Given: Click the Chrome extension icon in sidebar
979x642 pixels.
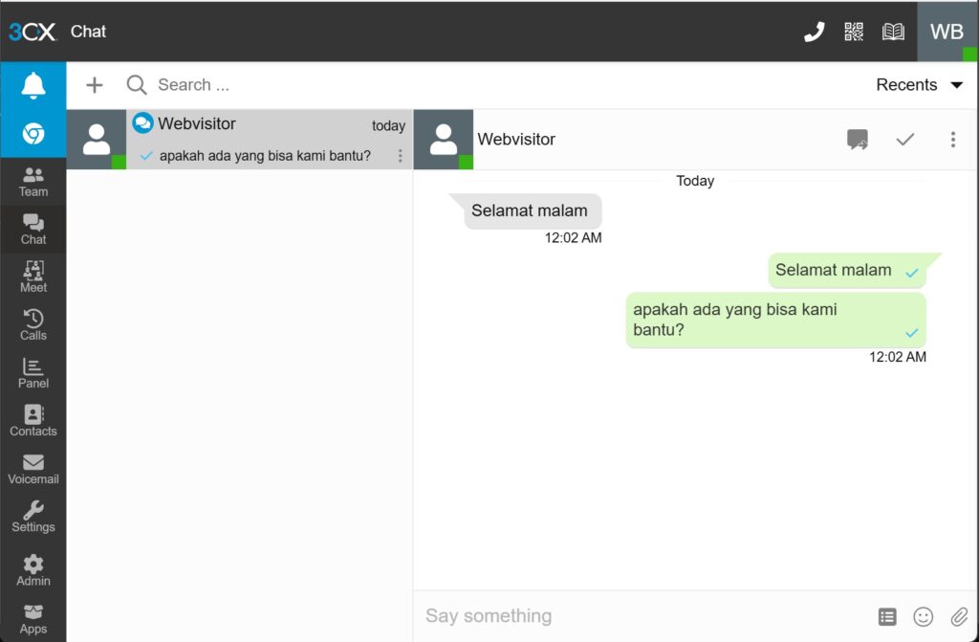Looking at the screenshot, I should [x=33, y=133].
